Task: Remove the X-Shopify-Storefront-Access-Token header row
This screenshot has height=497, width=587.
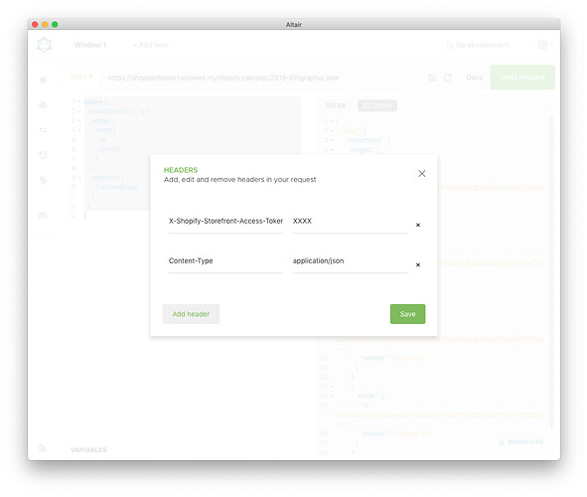Action: (418, 225)
